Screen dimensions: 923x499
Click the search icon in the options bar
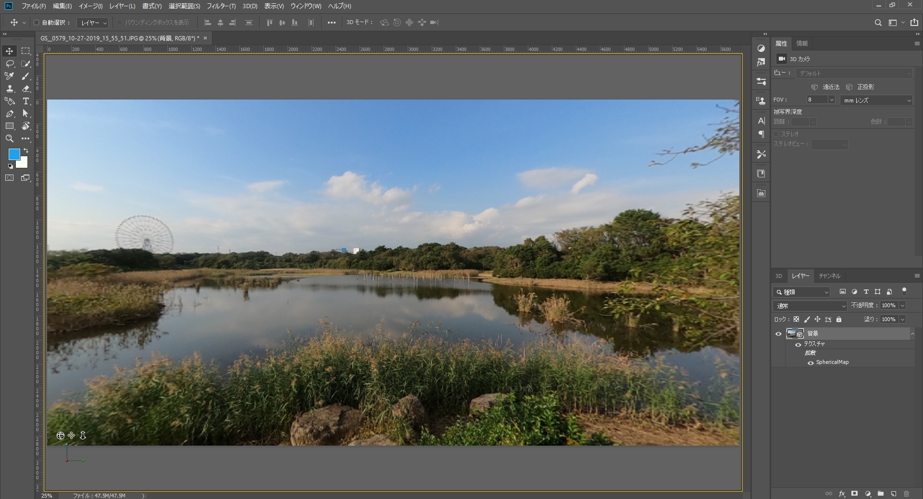click(x=878, y=23)
